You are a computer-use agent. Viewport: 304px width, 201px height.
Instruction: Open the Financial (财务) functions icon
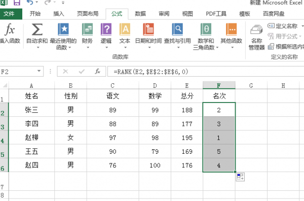click(x=87, y=29)
